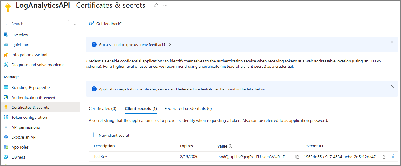Screen dimensions: 401x166
Task: Click the Token configuration bars icon
Action: pyautogui.click(x=6, y=117)
